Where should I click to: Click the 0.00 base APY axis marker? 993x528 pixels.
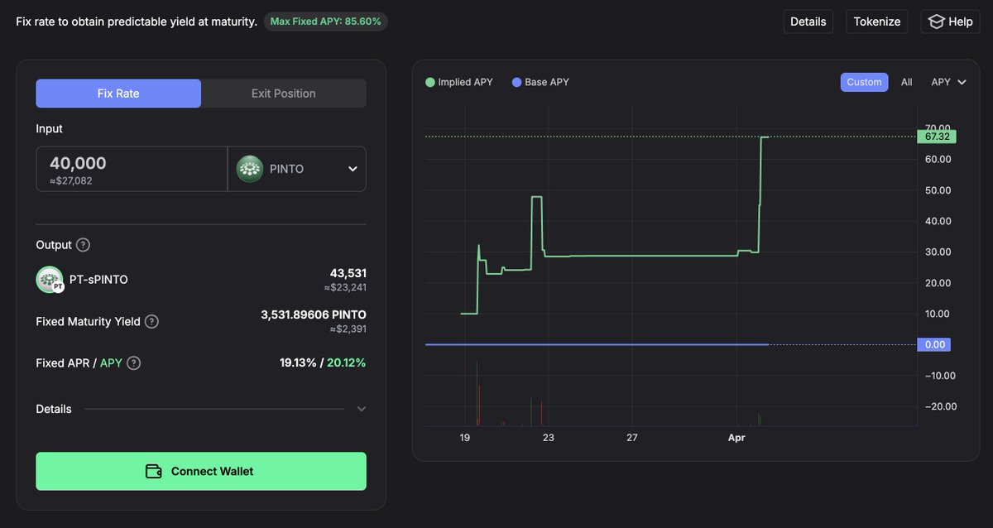pyautogui.click(x=934, y=344)
